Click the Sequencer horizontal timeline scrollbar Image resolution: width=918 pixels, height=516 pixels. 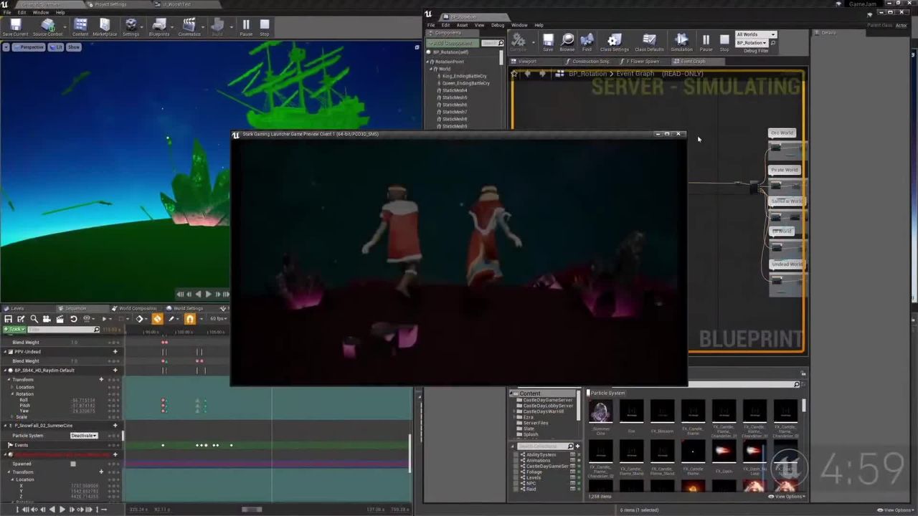point(252,510)
